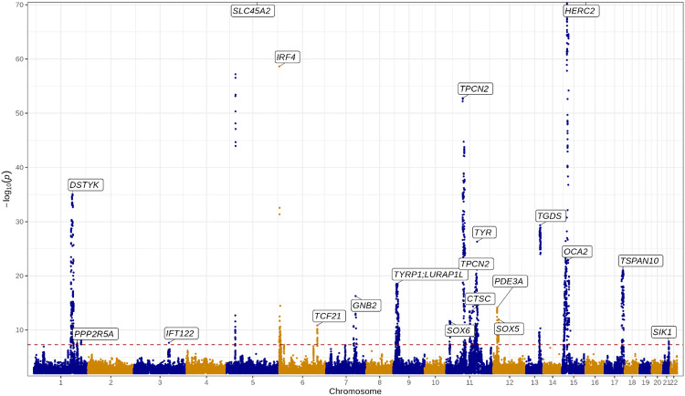Select the TSPAN10 gene label
This screenshot has width=685, height=396.
[639, 261]
